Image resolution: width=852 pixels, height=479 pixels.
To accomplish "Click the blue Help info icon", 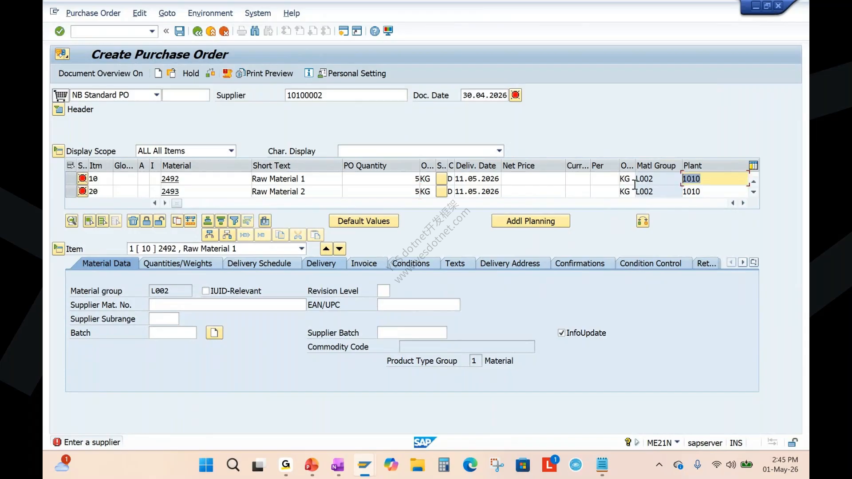I will 309,73.
